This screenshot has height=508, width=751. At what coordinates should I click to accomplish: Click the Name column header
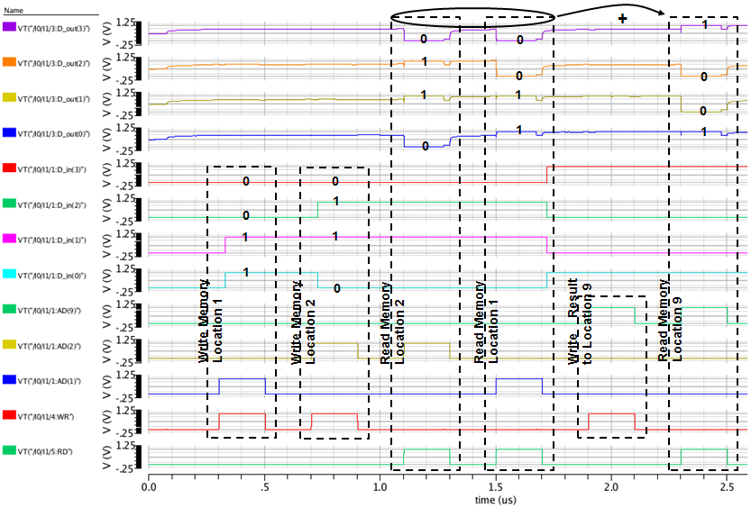14,10
